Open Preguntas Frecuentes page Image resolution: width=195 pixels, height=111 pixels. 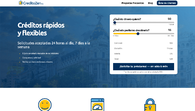133,3
